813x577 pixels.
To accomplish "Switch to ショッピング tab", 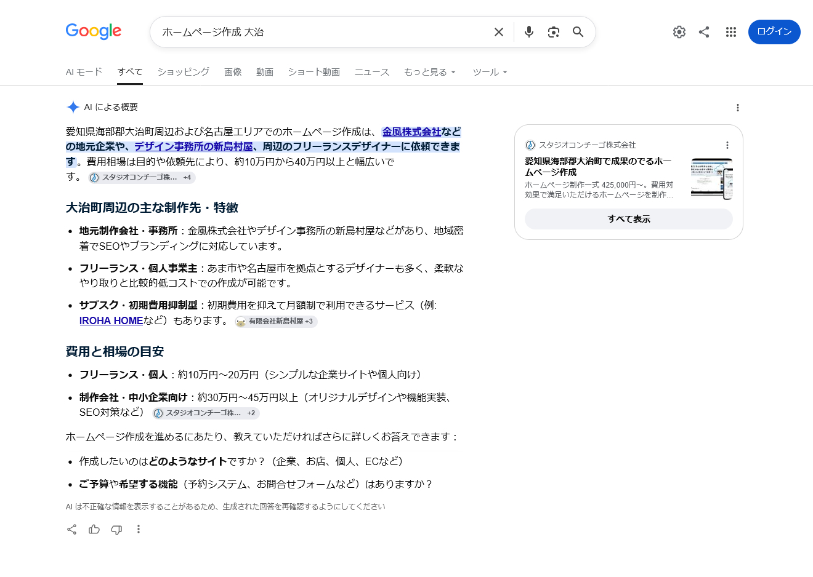I will [x=183, y=72].
